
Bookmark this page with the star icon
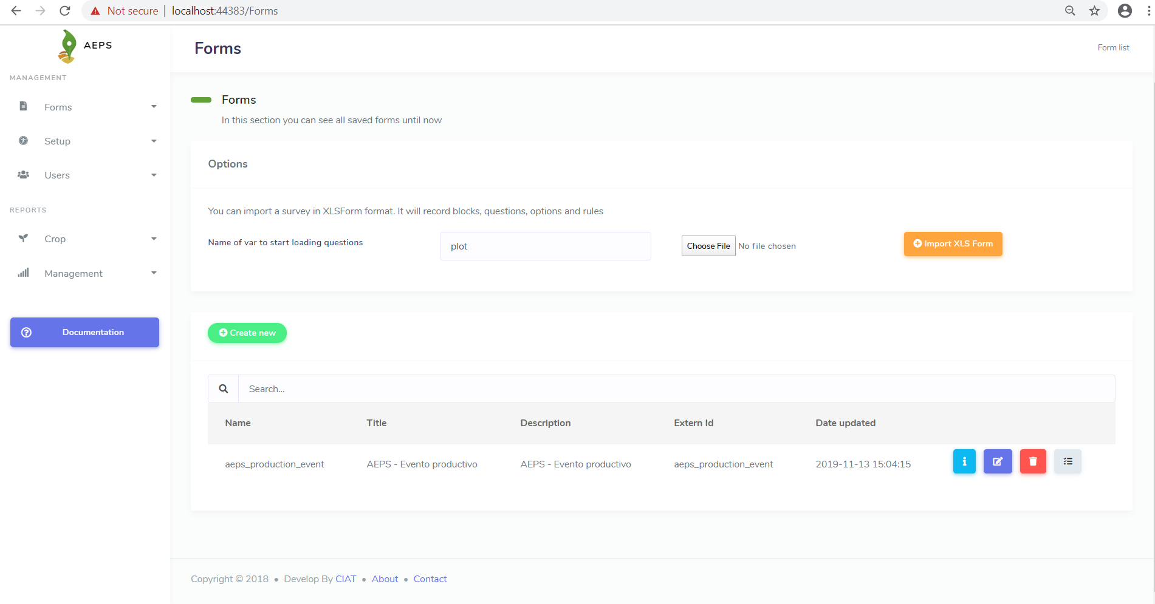click(1094, 11)
